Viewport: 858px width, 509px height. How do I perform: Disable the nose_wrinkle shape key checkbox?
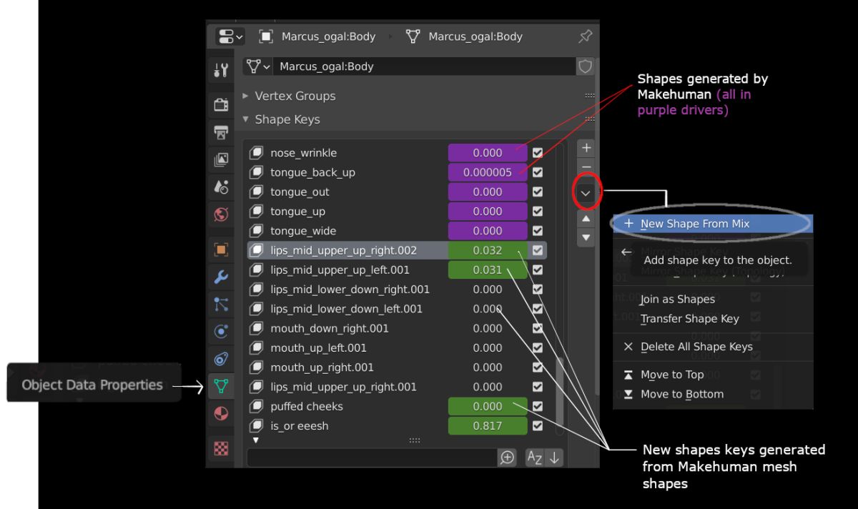pos(538,153)
